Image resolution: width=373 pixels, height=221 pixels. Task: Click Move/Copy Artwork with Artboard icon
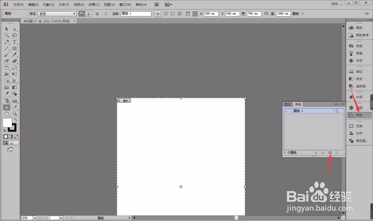[x=158, y=14]
